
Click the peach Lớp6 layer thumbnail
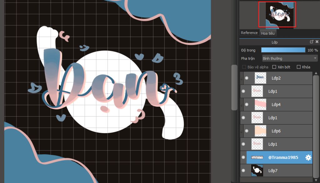260,131
